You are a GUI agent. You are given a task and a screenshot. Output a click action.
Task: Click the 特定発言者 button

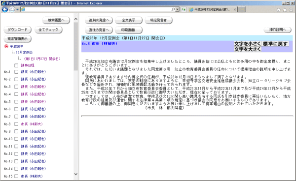pos(158,20)
